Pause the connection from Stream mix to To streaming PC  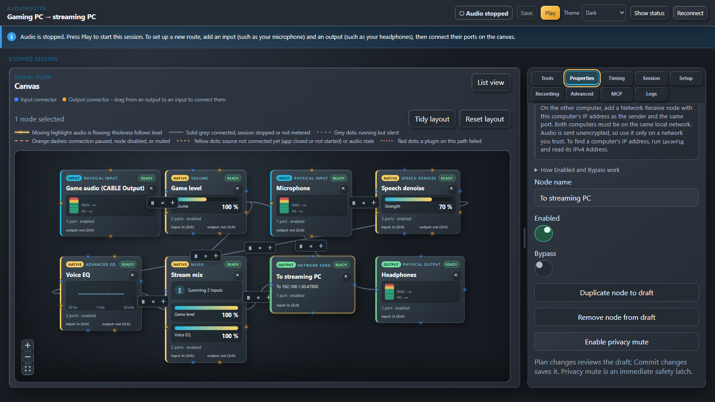click(x=248, y=297)
